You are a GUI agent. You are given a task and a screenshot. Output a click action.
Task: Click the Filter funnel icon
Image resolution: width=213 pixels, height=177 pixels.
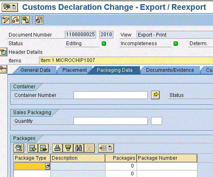click(68, 148)
